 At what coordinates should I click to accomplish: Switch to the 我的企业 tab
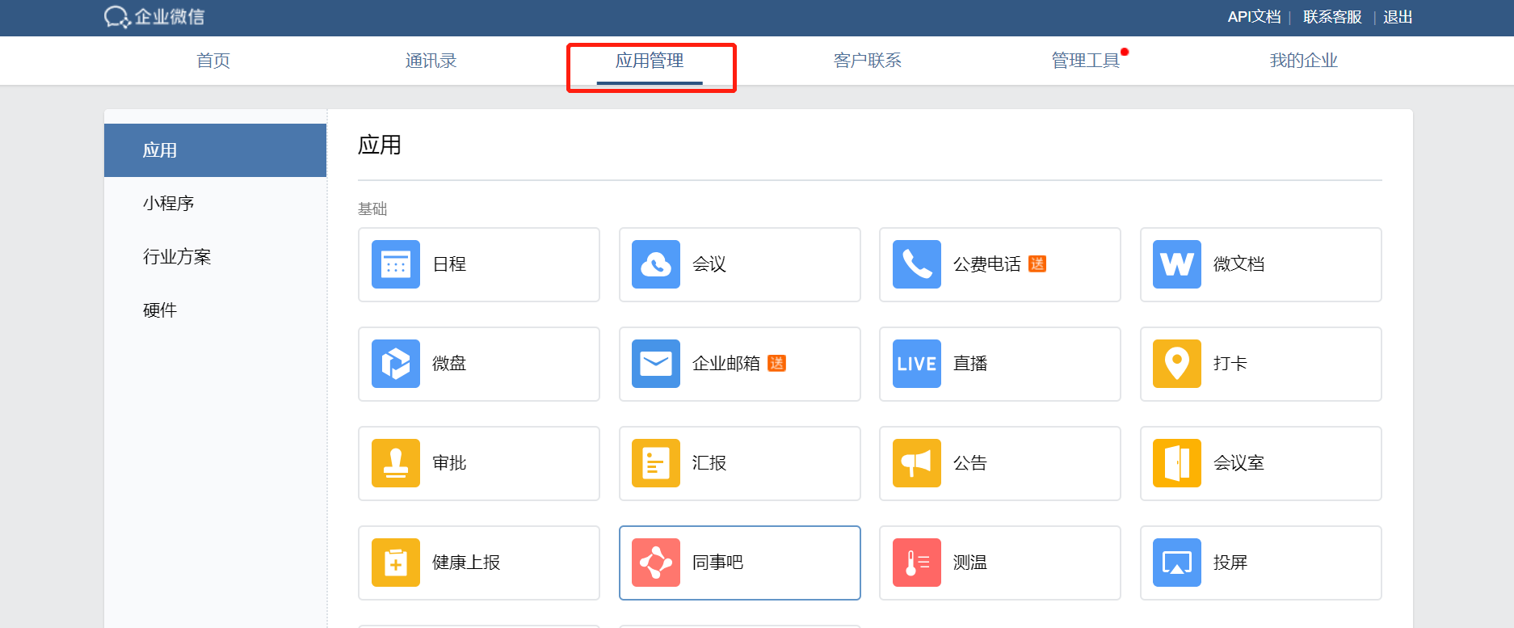(1304, 61)
